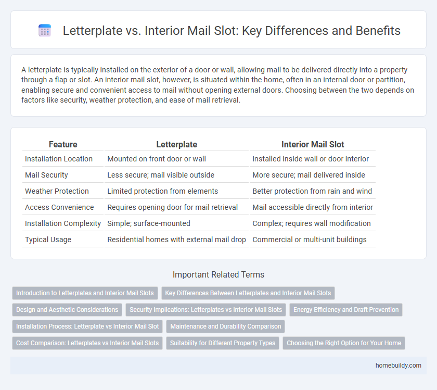Click the Mail Security row label
This screenshot has width=437, height=390.
pos(46,175)
